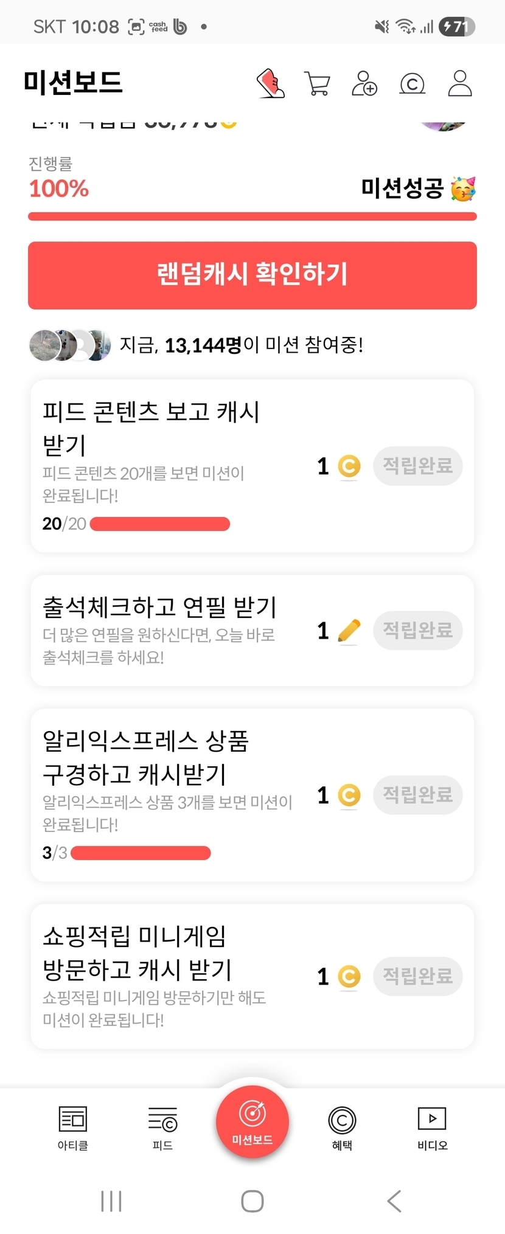Tap the add friend icon
The width and height of the screenshot is (505, 1234).
tap(364, 83)
